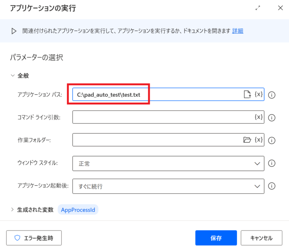Click the コマンド ライン引数 input field
This screenshot has width=289, height=249.
[x=162, y=117]
